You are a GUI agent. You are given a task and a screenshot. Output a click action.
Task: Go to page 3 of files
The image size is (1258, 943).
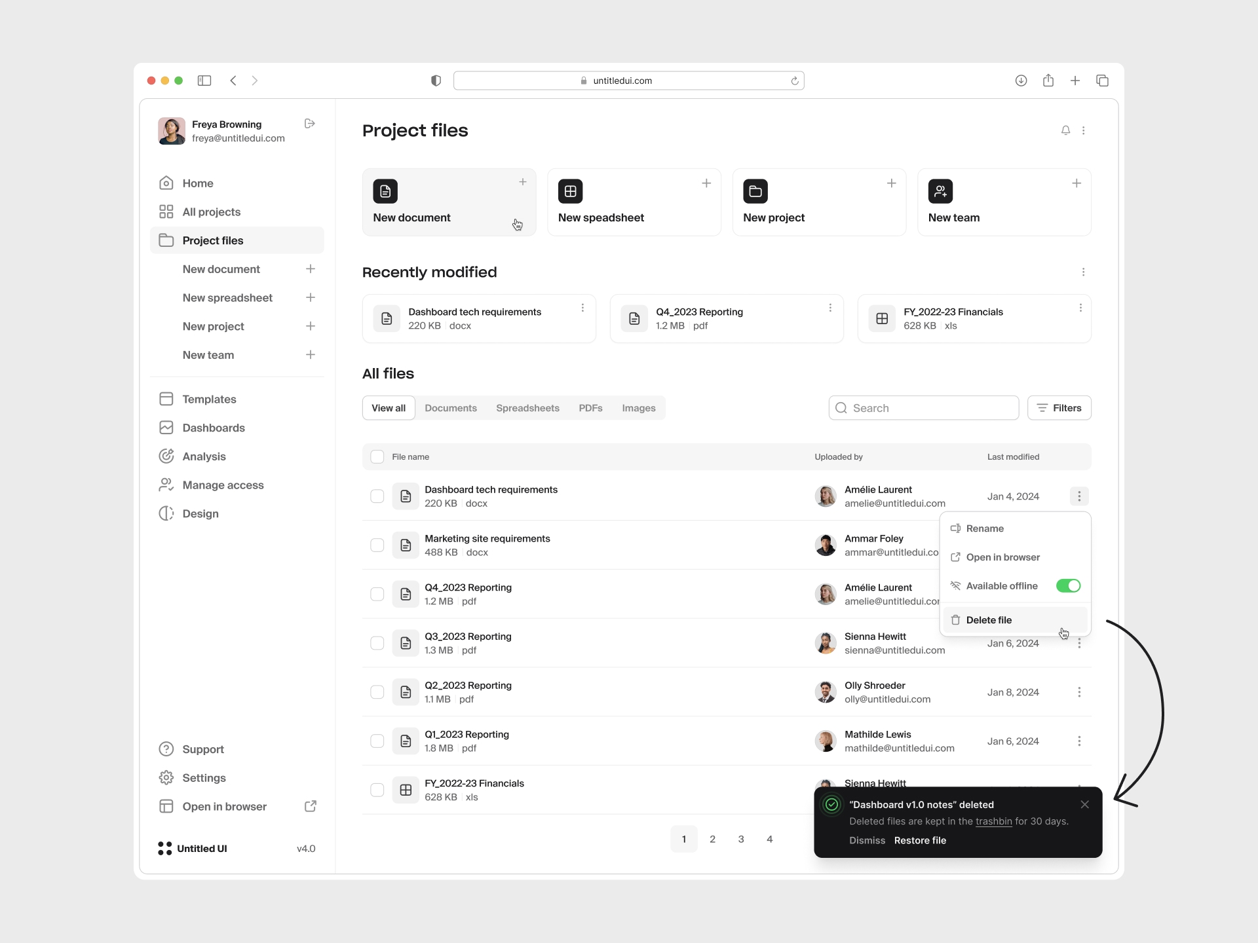coord(741,839)
